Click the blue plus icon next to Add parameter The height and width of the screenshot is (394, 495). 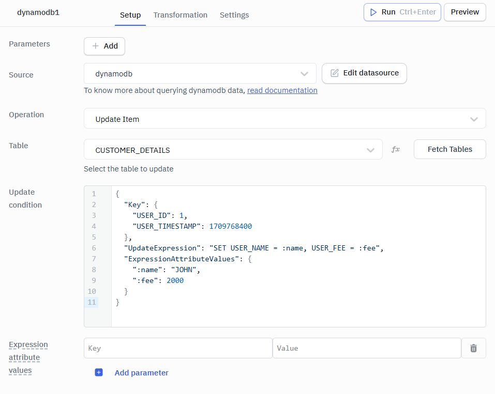(x=99, y=372)
